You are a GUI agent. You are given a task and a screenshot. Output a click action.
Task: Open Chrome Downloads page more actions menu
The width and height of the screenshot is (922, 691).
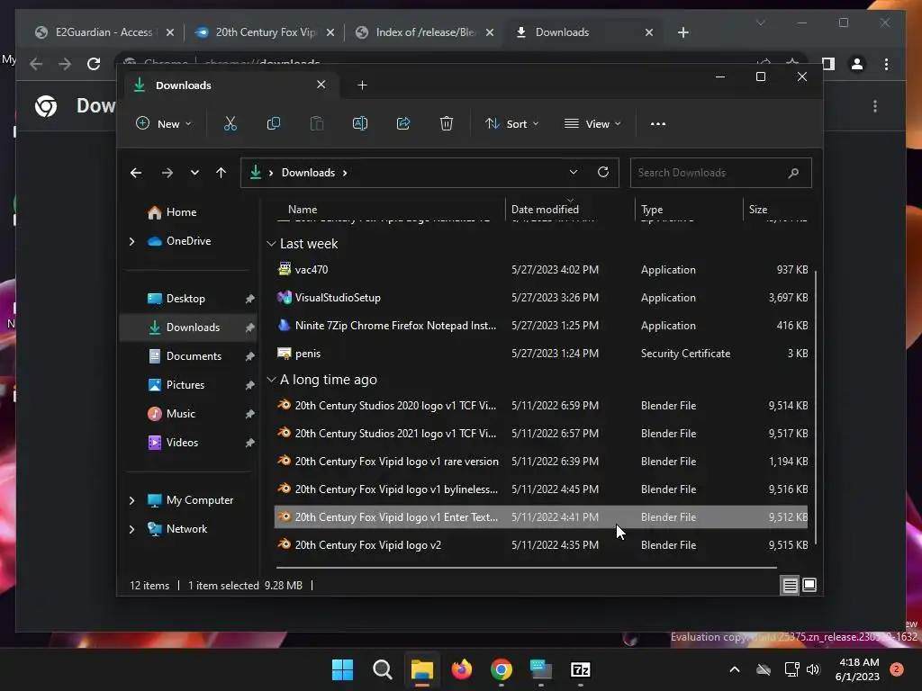coord(875,106)
